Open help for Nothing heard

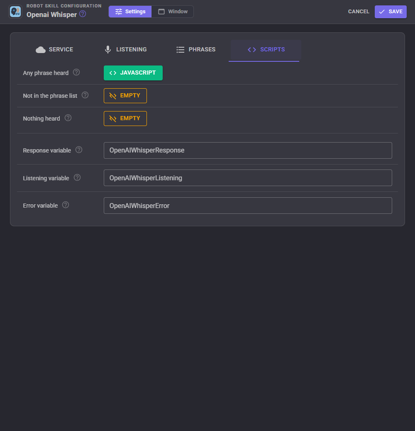click(x=68, y=118)
